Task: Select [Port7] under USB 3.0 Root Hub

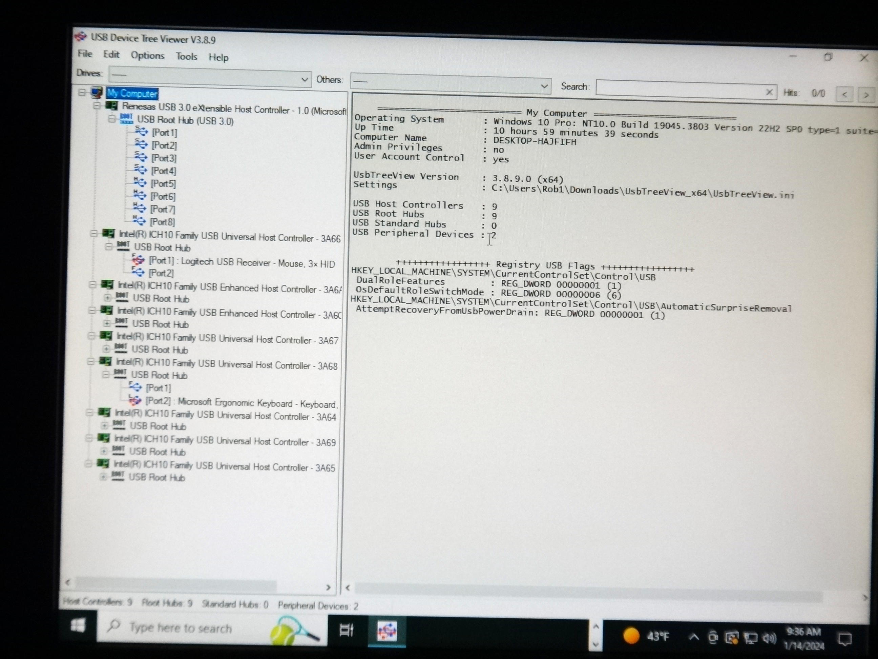Action: [162, 209]
